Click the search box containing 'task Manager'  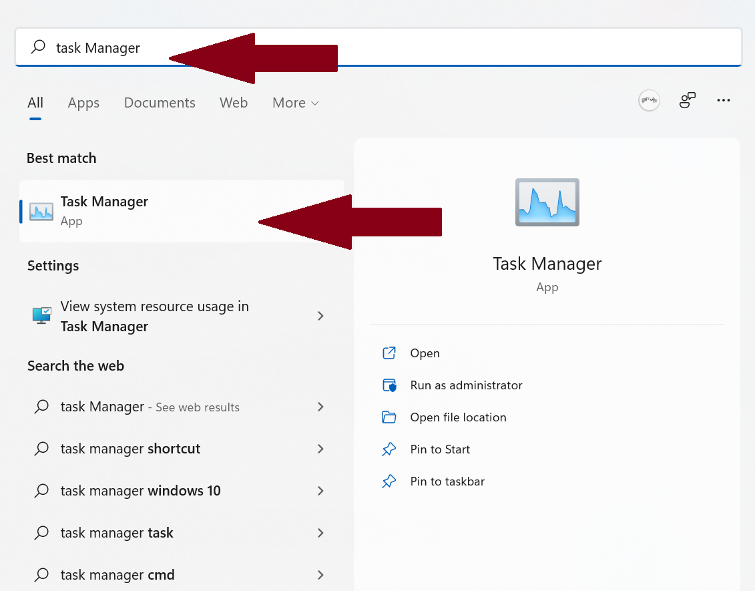(x=379, y=47)
